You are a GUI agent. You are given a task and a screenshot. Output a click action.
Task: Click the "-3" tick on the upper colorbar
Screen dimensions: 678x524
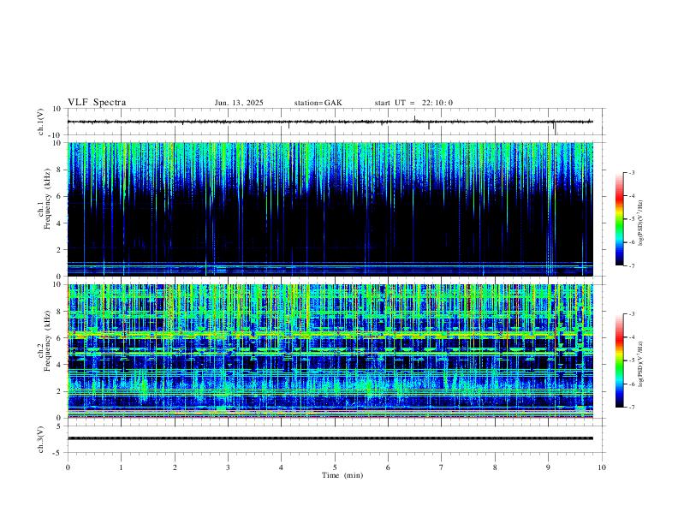tap(631, 172)
